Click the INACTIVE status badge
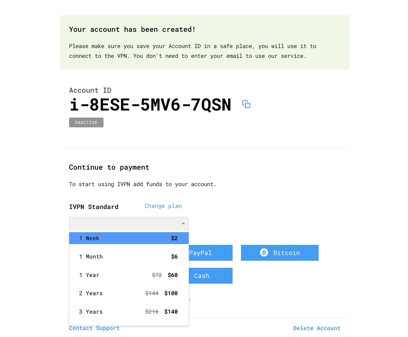 pyautogui.click(x=86, y=123)
